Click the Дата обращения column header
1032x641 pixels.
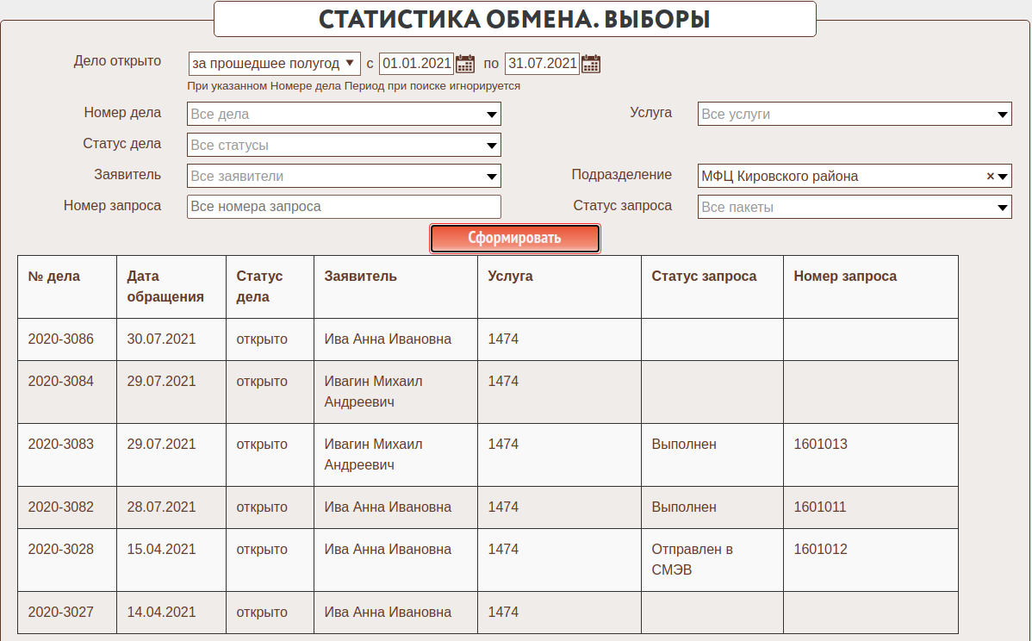coord(165,287)
